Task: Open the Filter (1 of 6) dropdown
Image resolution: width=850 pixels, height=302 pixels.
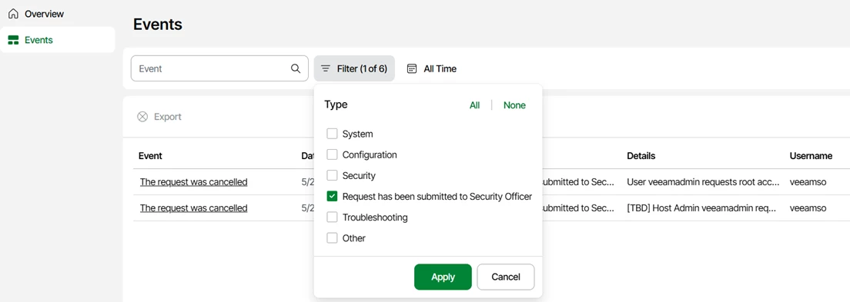Action: point(354,68)
